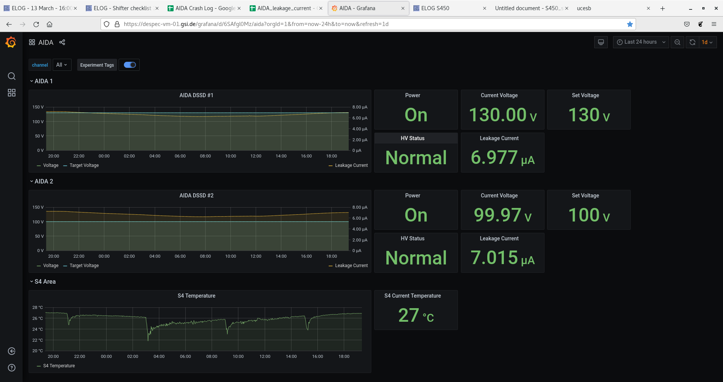Open the Last 24 hours time picker
This screenshot has height=382, width=723.
coord(641,42)
